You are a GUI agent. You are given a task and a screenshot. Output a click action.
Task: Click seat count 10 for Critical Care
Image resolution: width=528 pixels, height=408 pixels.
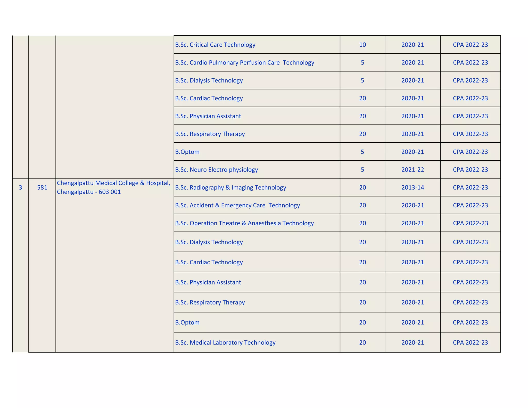362,45
